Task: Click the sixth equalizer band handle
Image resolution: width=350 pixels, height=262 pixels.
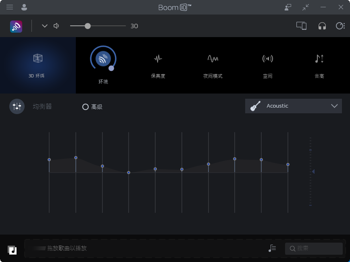Action: tap(182, 169)
